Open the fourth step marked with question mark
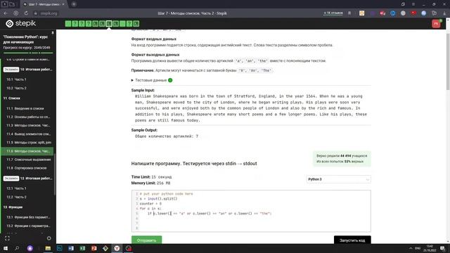 click(89, 23)
